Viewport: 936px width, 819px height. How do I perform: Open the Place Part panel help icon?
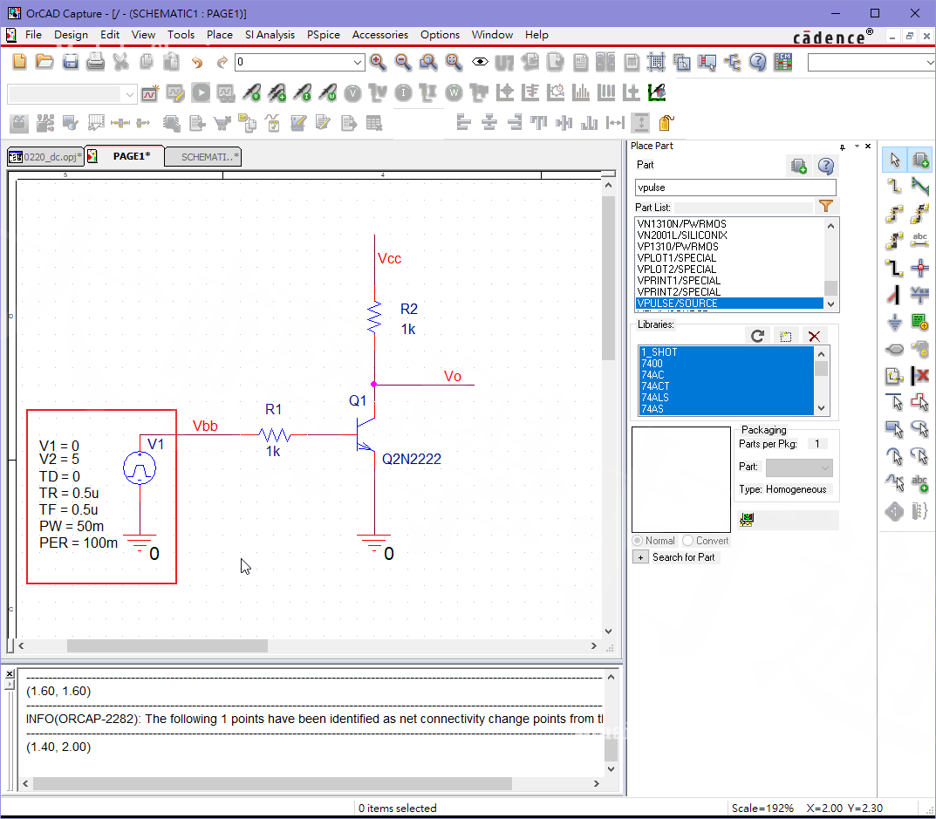tap(826, 166)
